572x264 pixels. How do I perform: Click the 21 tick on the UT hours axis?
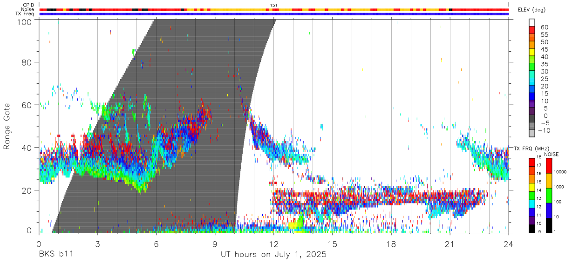coord(450,244)
